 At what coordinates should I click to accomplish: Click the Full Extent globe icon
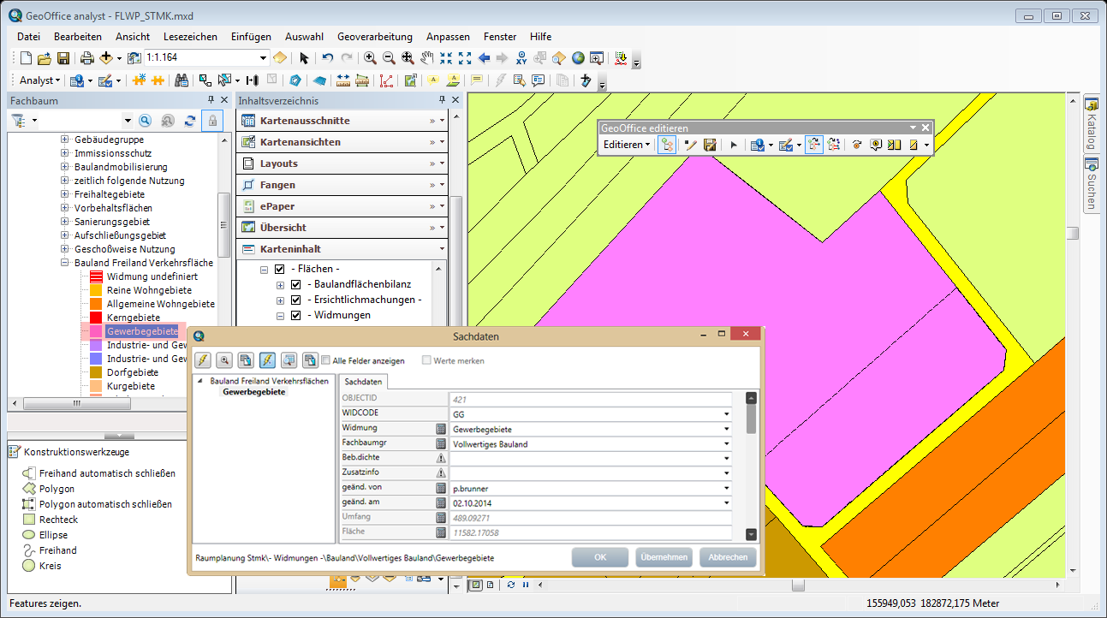[578, 58]
